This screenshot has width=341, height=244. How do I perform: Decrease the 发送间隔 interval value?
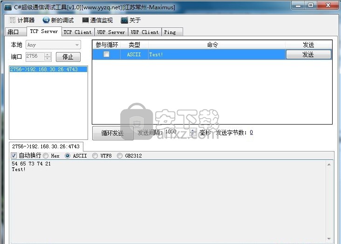(x=193, y=134)
